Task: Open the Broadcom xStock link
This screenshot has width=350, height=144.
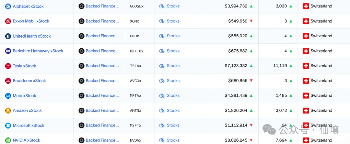Action: (29, 81)
